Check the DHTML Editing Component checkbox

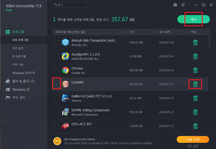coord(57,112)
